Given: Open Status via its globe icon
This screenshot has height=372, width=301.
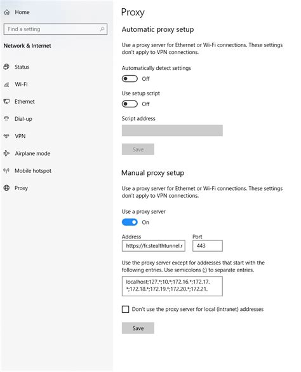Looking at the screenshot, I should tap(6, 67).
